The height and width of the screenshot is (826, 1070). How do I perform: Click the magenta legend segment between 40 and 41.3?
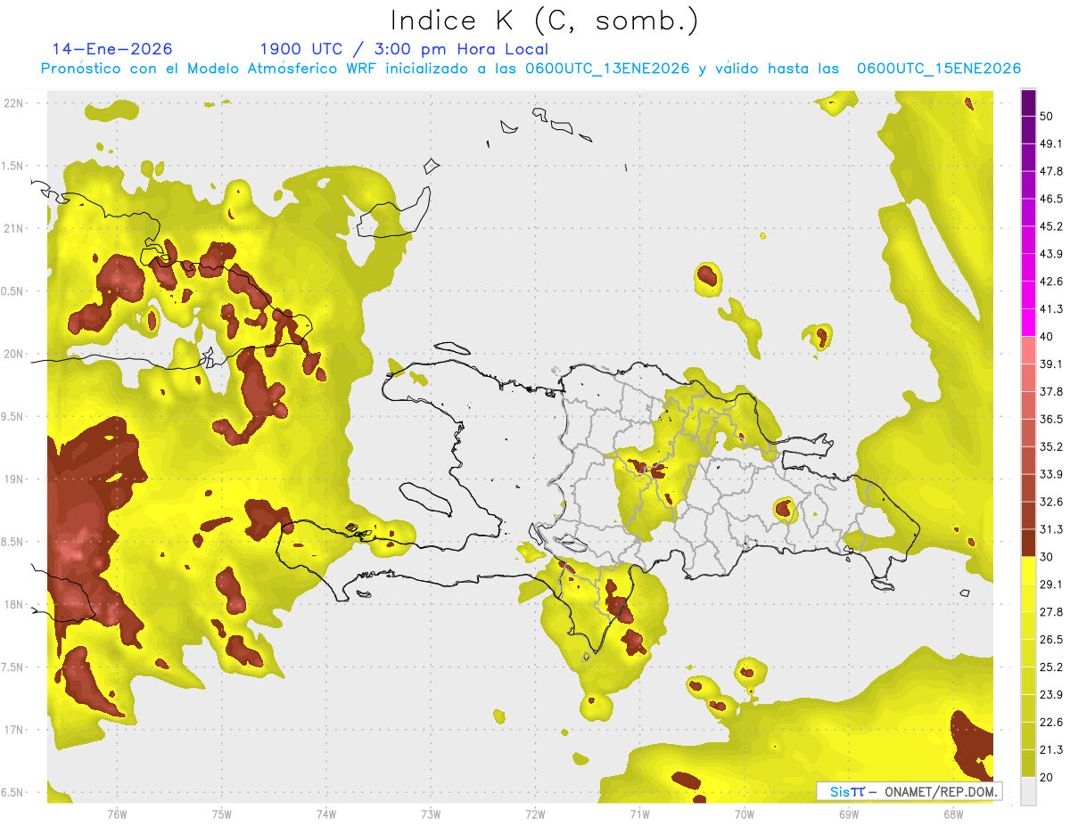coord(1028,323)
